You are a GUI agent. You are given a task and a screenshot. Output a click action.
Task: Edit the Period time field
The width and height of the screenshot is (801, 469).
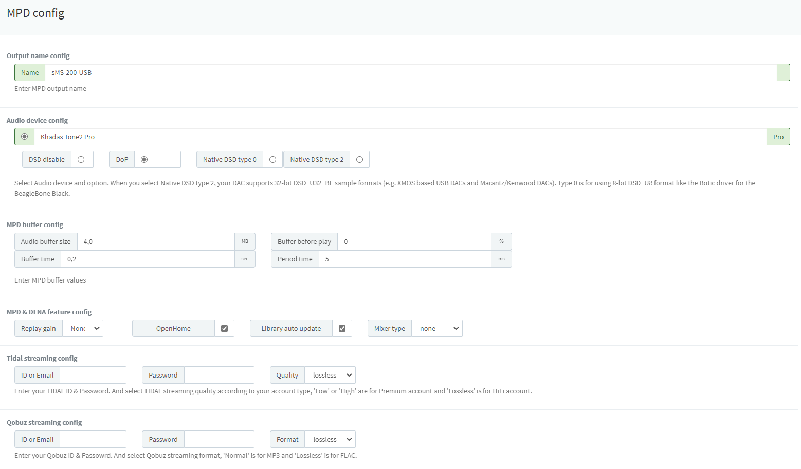pos(405,259)
